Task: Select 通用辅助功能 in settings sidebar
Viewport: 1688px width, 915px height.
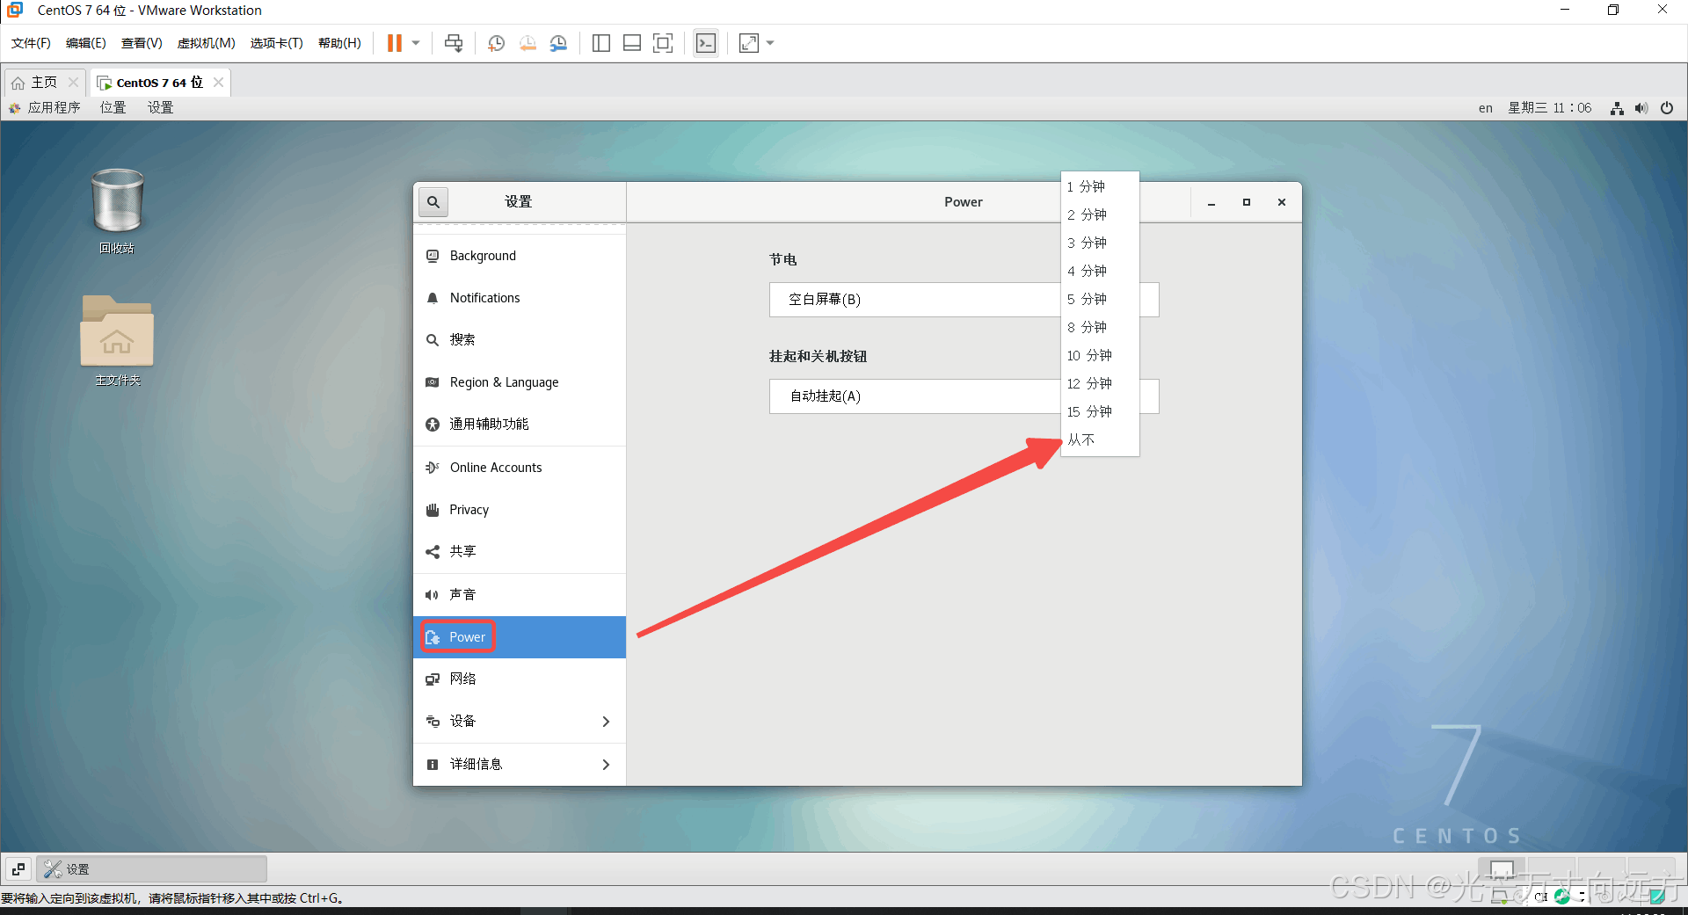Action: pyautogui.click(x=520, y=425)
